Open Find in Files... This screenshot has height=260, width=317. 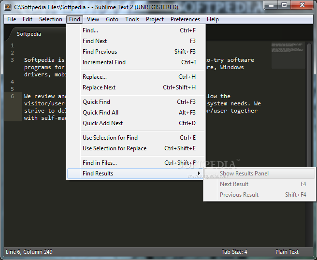[136, 163]
